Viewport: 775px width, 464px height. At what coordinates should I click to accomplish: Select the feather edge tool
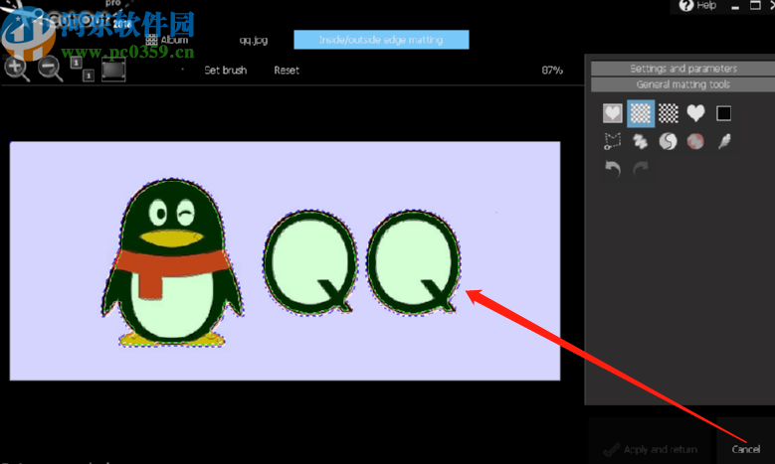[x=724, y=141]
